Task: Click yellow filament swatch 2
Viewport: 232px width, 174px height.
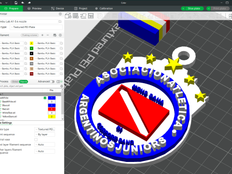Action: click(31, 43)
